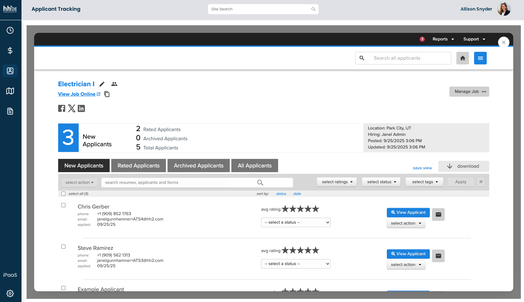Copy job link using the copy icon
The image size is (524, 302).
(107, 94)
